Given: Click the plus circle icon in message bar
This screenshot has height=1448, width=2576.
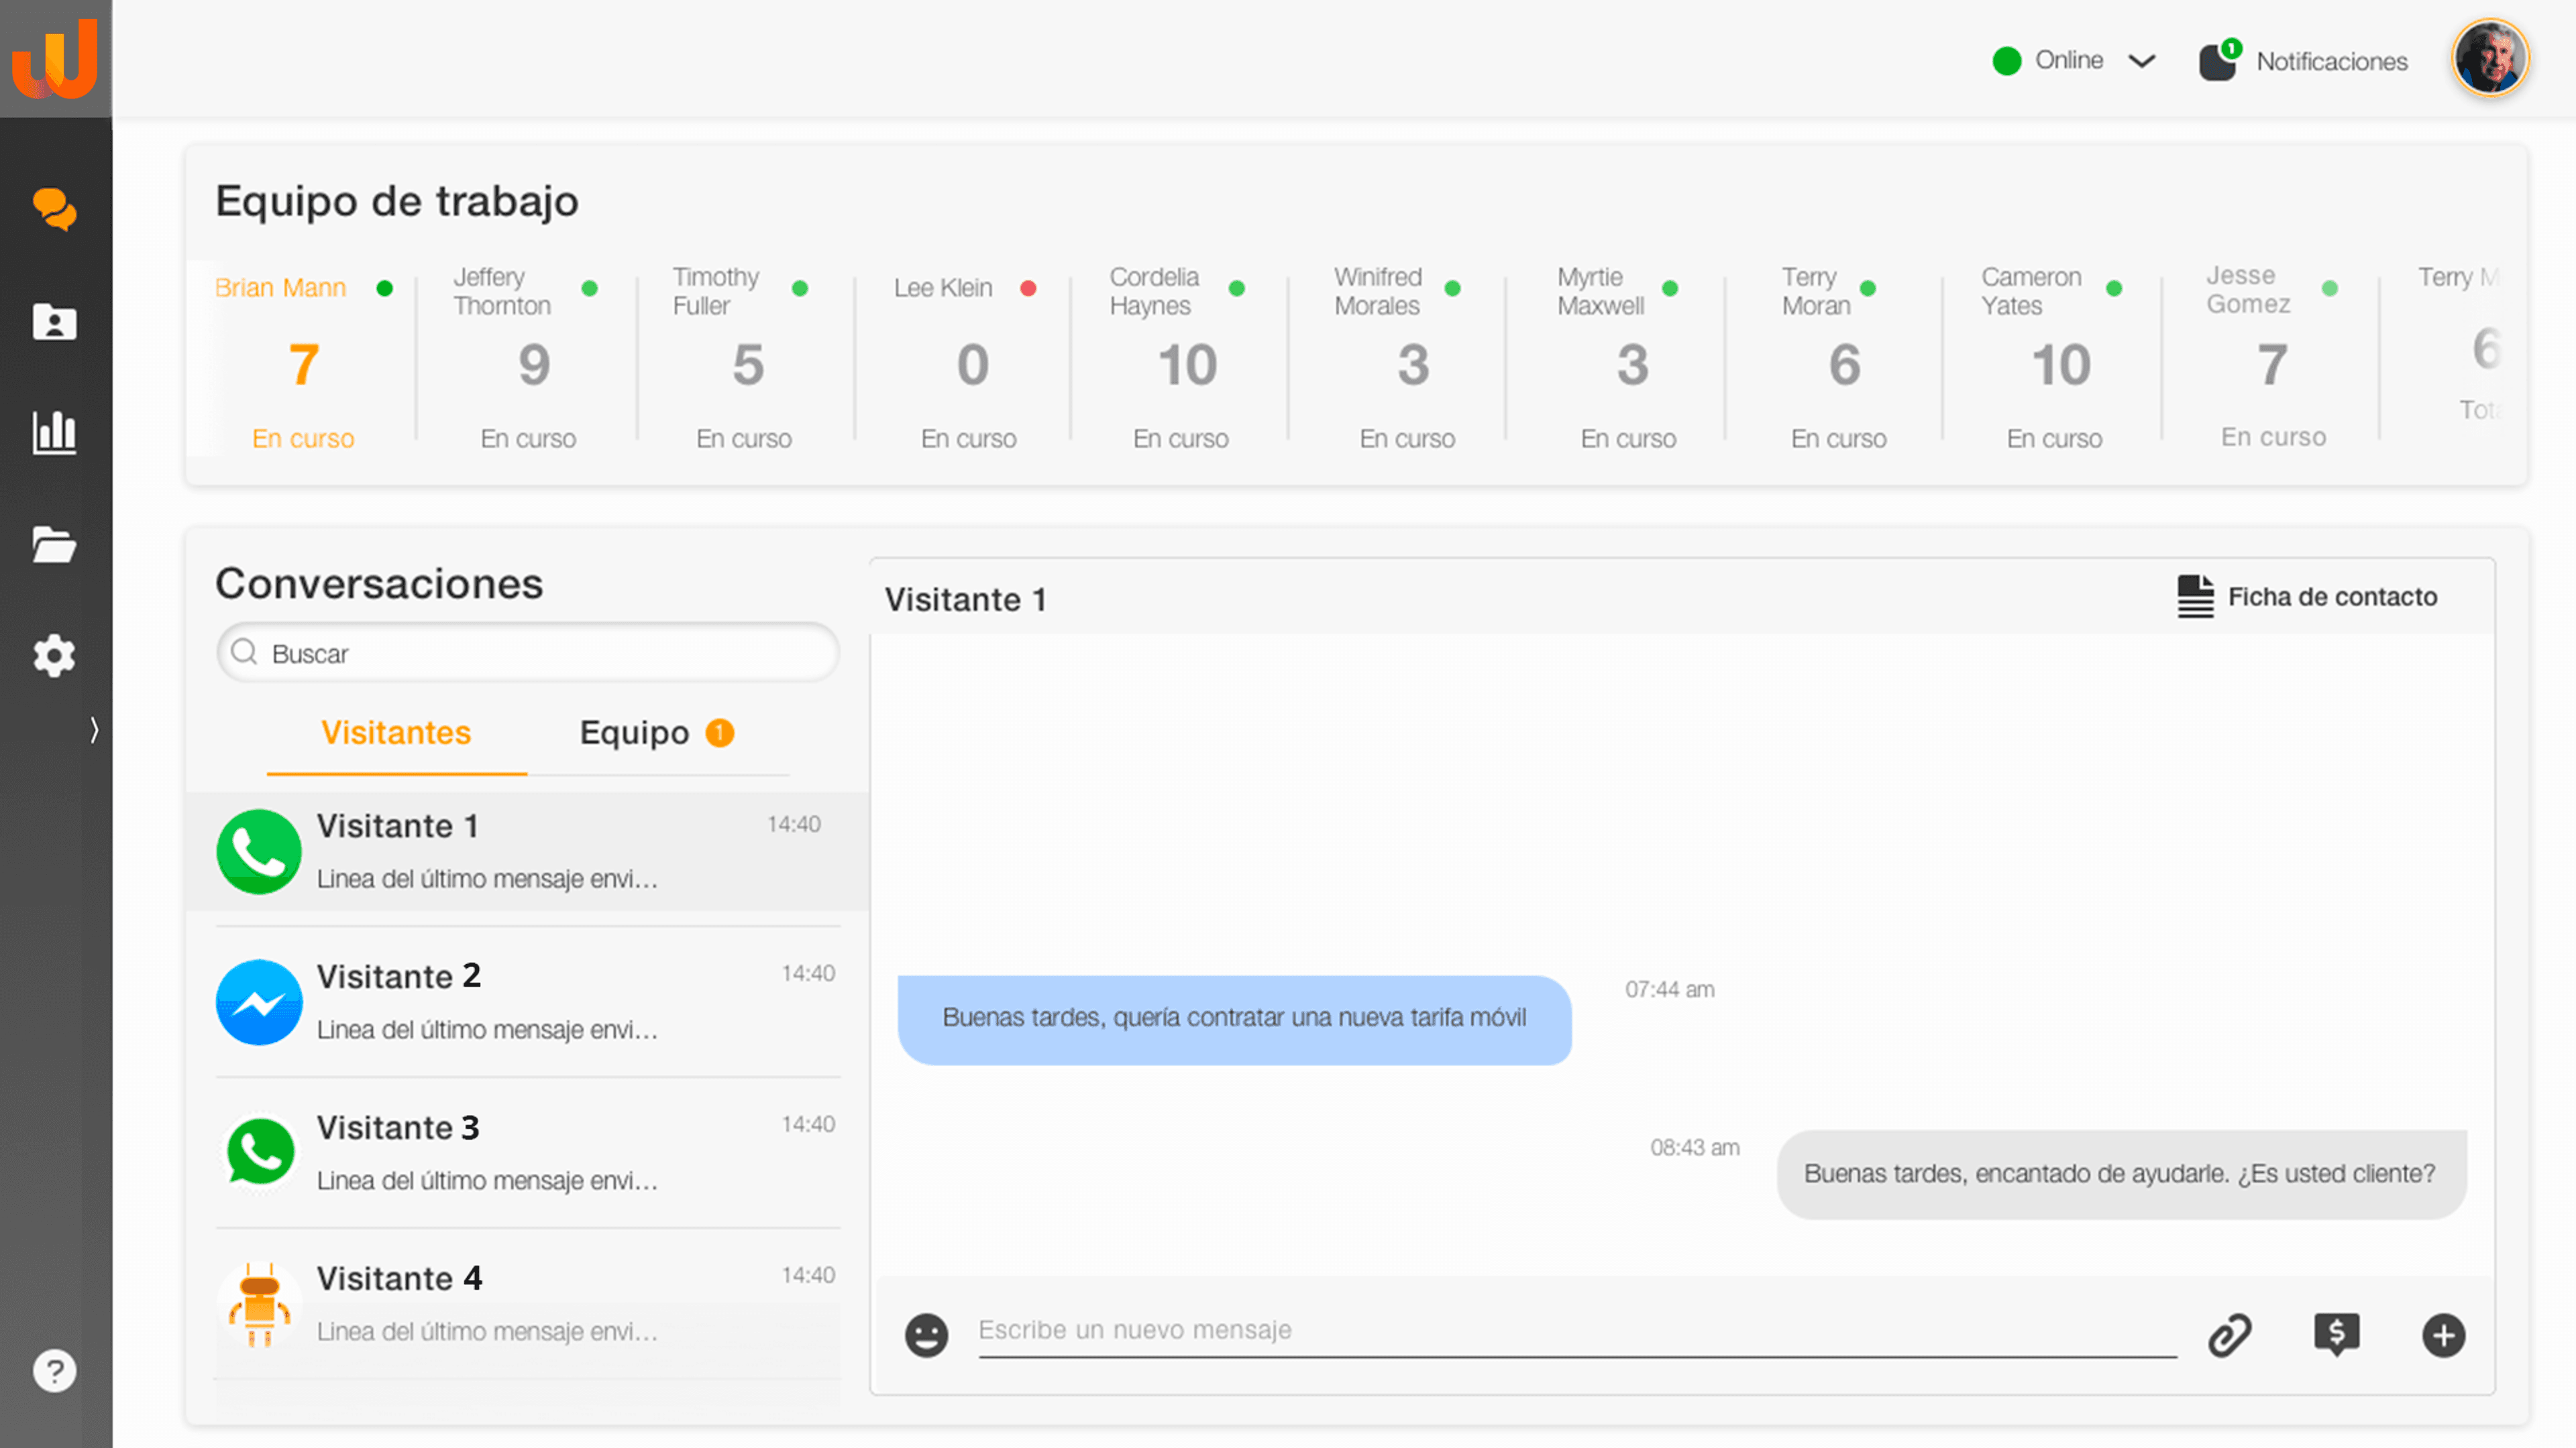Looking at the screenshot, I should [x=2443, y=1335].
